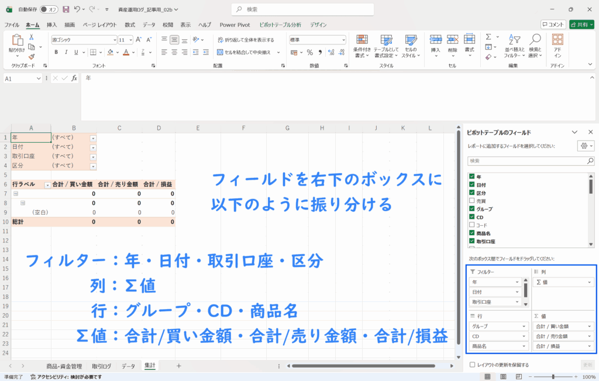
Task: Open the font name dropdown 游ゴシック
Action: coord(84,40)
